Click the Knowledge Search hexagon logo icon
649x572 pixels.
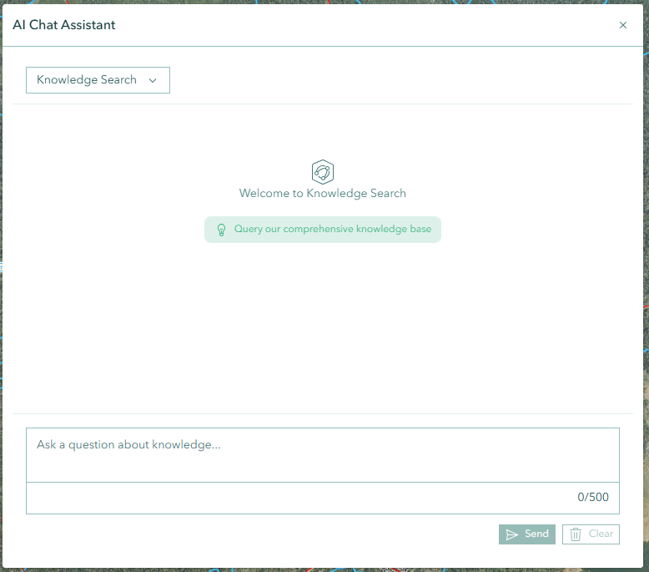pyautogui.click(x=323, y=171)
